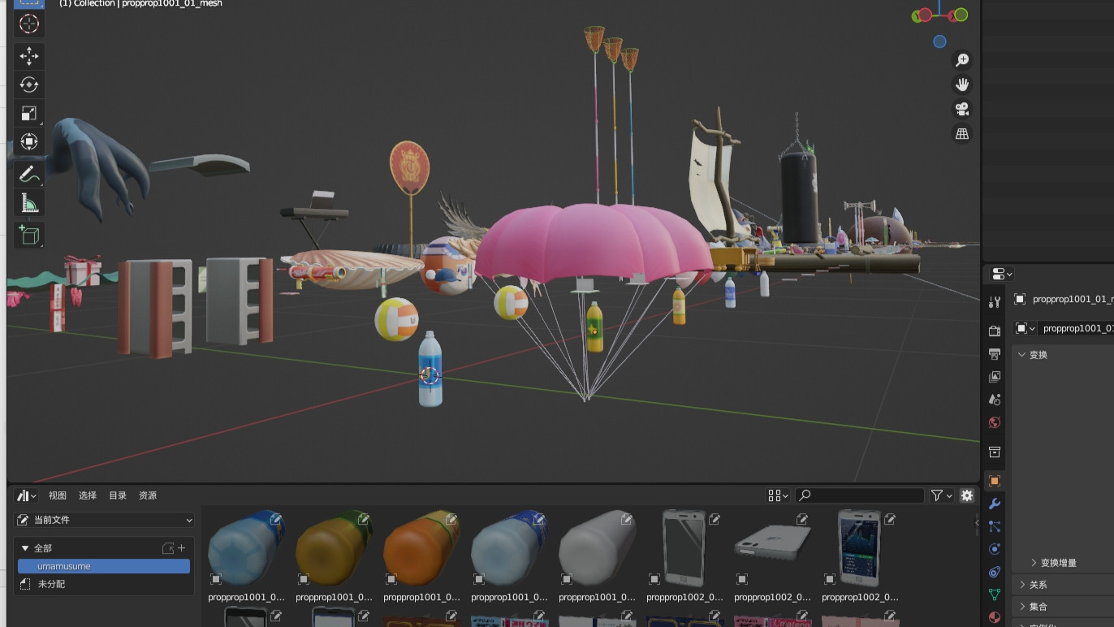Screen dimensions: 1114x627
Task: Select the Add Cube tool
Action: pos(29,236)
